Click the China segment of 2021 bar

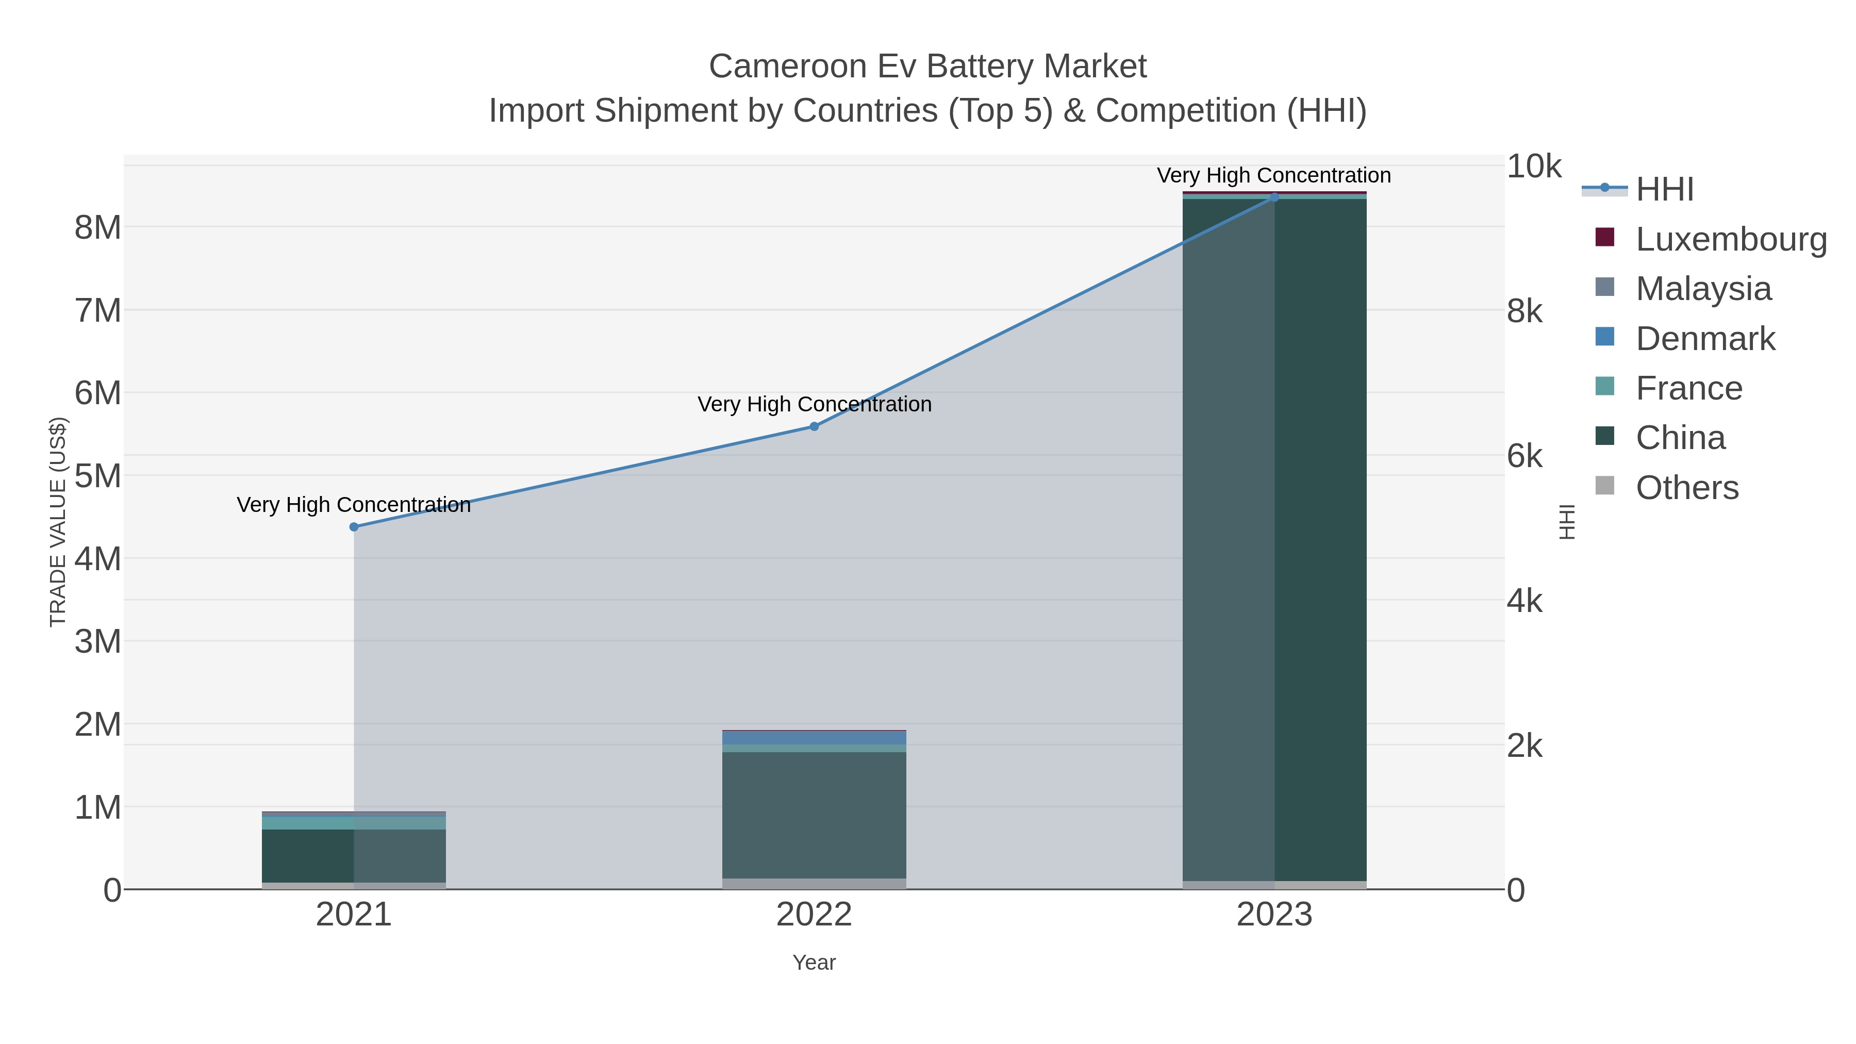coord(354,856)
